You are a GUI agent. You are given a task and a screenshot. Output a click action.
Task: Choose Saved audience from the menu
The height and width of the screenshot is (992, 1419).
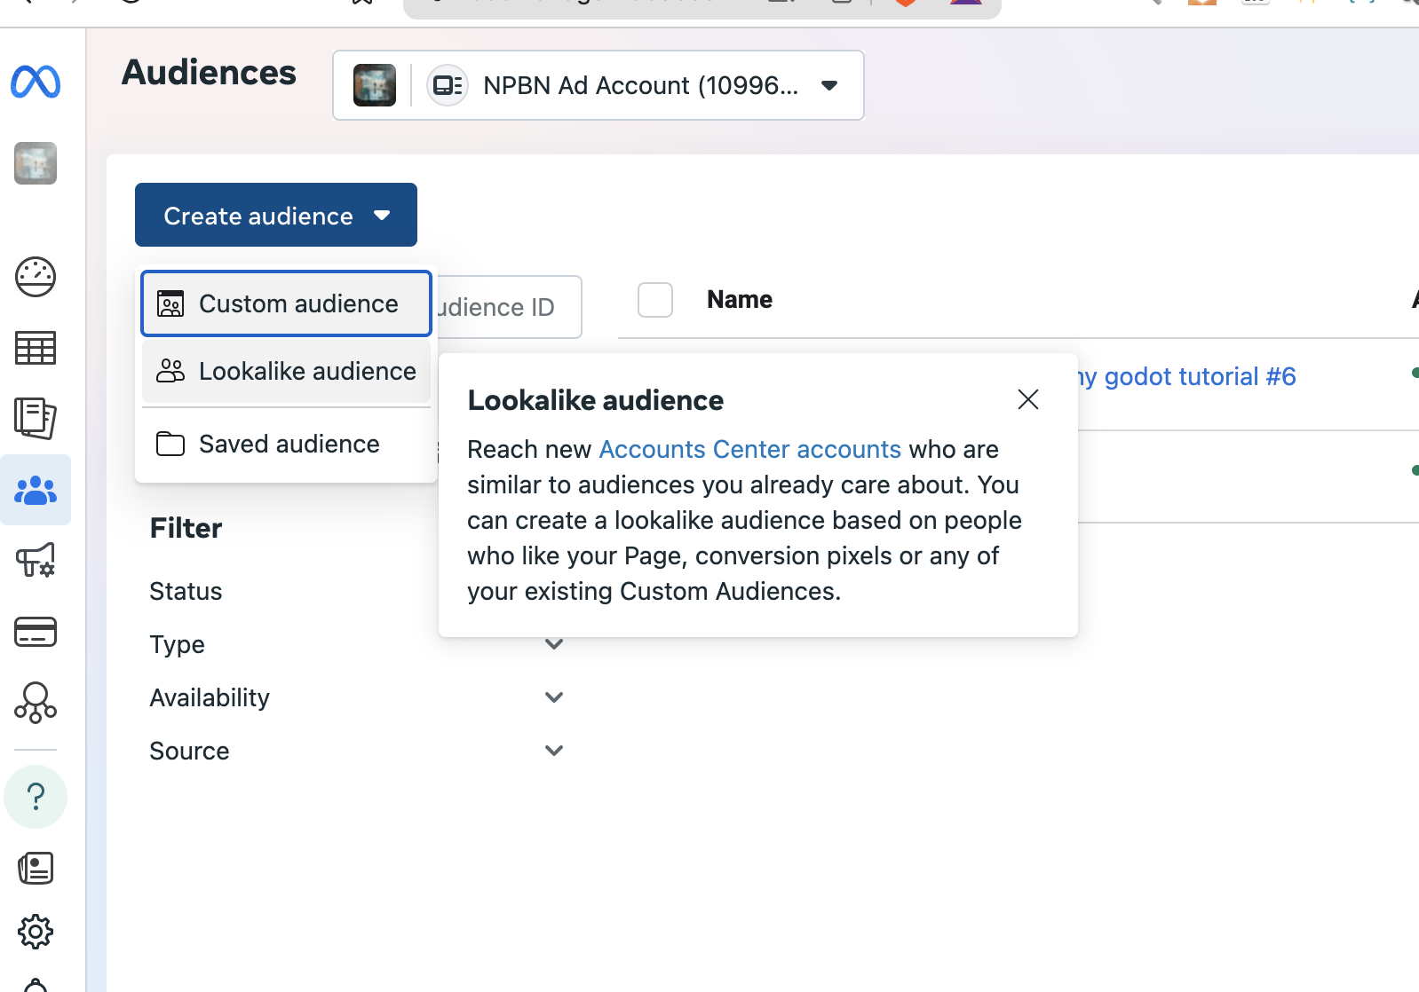click(x=286, y=444)
